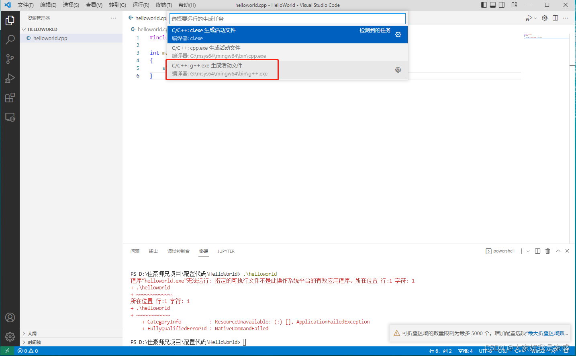
Task: Switch to the 调试控制台 tab
Action: [178, 251]
